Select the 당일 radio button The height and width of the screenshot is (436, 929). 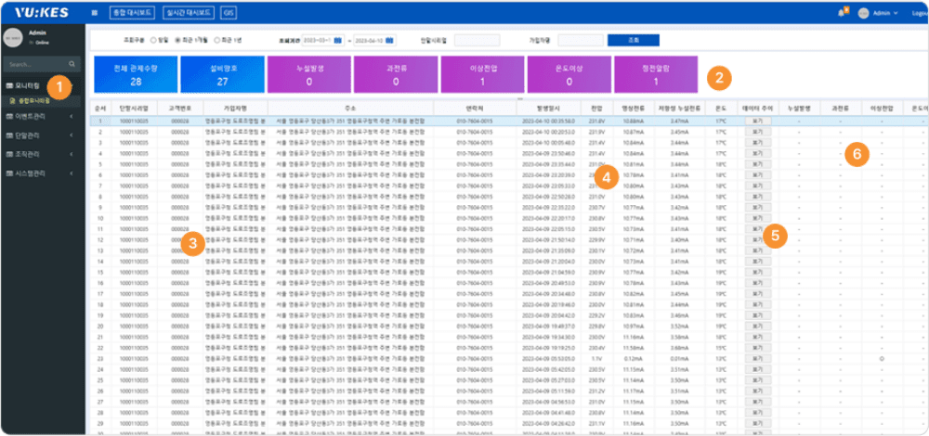(152, 40)
